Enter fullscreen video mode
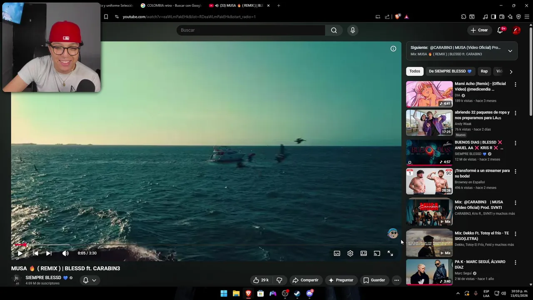This screenshot has height=300, width=533. pos(390,253)
